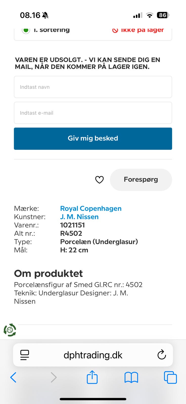This screenshot has width=186, height=404.
Task: Go back with the back arrow
Action: point(13,377)
